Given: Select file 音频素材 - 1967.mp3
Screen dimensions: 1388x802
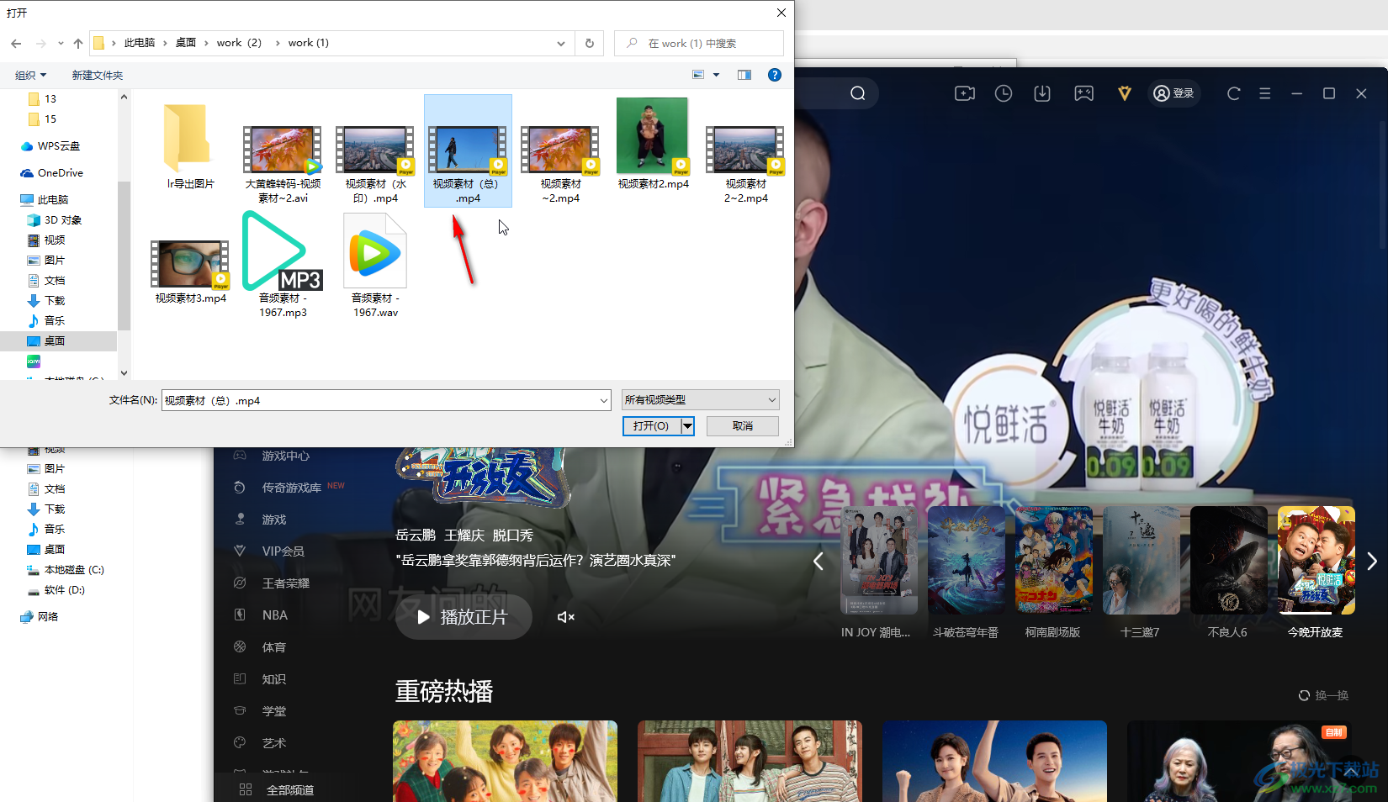Looking at the screenshot, I should [283, 264].
